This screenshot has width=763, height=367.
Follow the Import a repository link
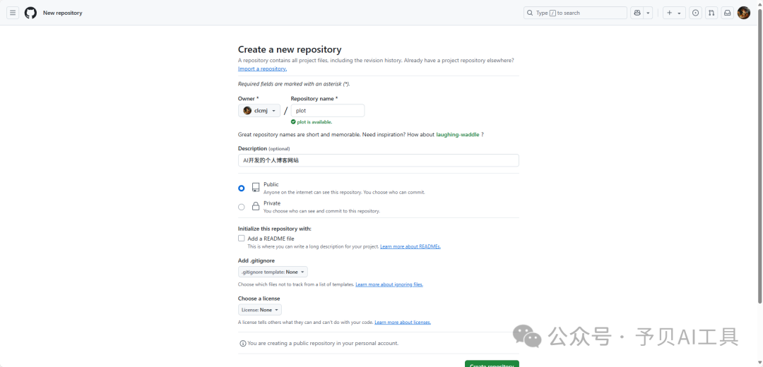coord(262,68)
